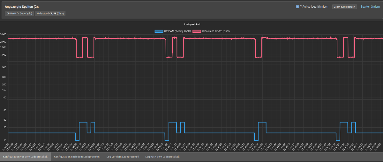Click the Angezeigte Spalten (2) heading
This screenshot has width=383, height=162.
pyautogui.click(x=22, y=7)
